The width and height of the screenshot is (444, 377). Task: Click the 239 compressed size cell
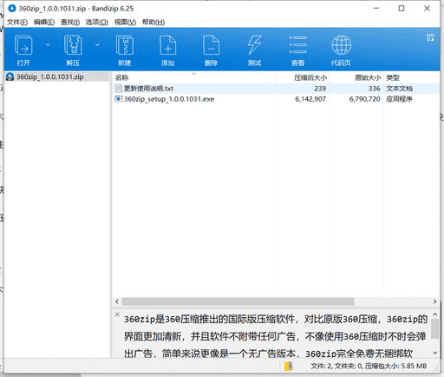pyautogui.click(x=320, y=89)
